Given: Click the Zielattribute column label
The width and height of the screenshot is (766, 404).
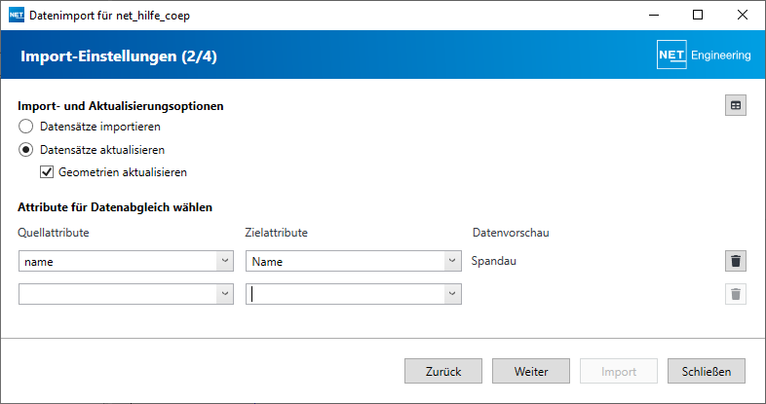Looking at the screenshot, I should click(276, 233).
